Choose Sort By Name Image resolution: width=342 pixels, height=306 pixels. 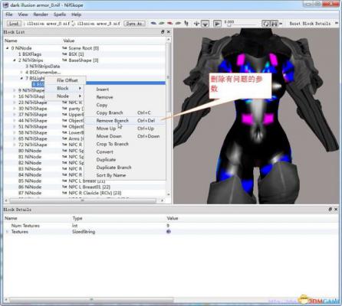(125, 175)
